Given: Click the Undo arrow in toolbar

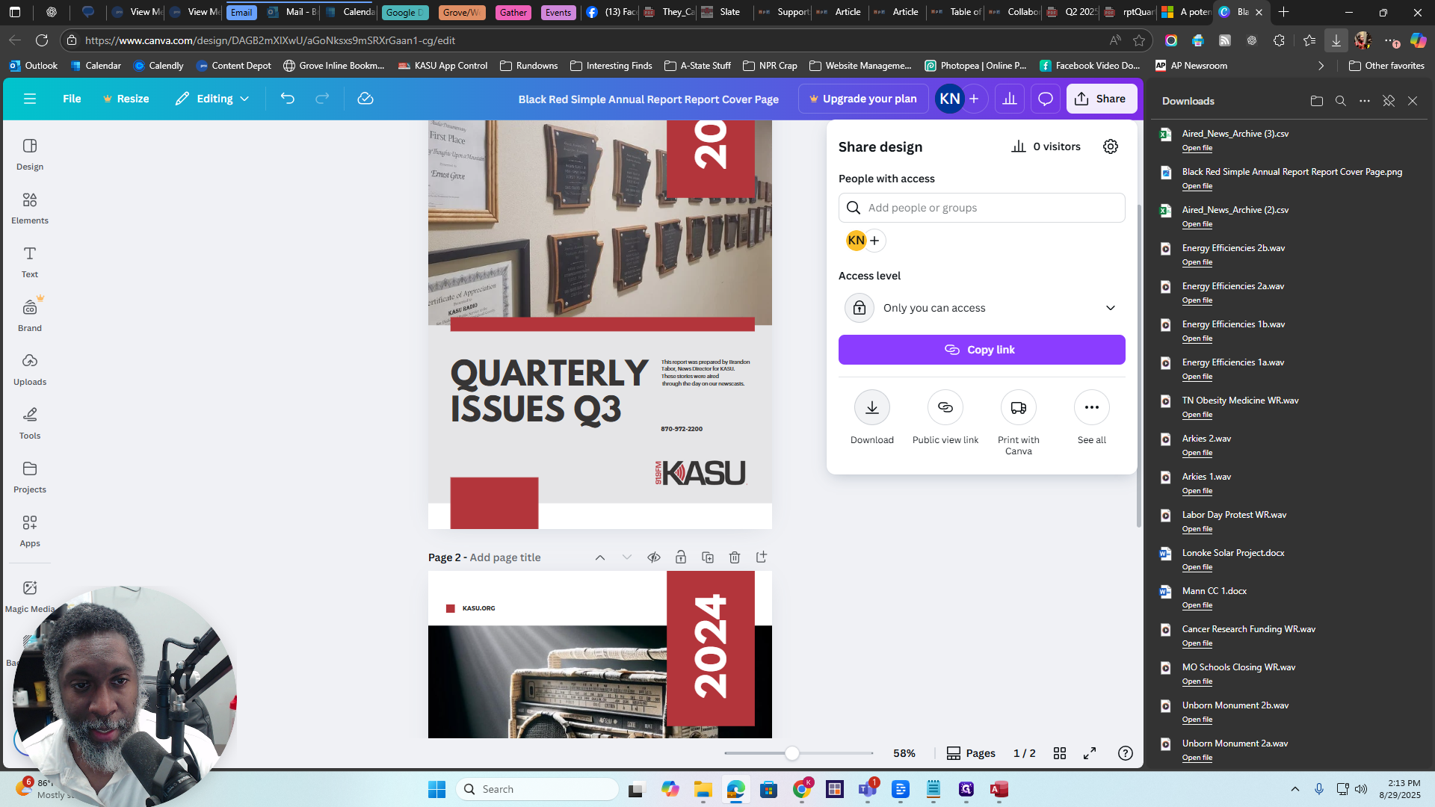Looking at the screenshot, I should [288, 99].
